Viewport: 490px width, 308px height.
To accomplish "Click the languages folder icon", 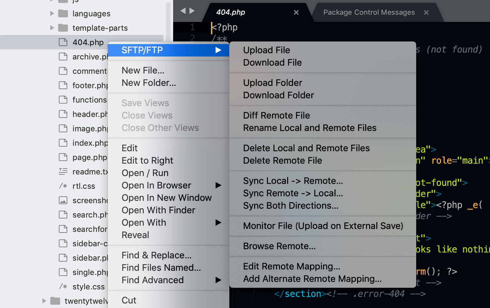I will click(63, 13).
